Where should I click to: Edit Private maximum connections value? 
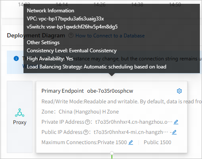(131, 142)
